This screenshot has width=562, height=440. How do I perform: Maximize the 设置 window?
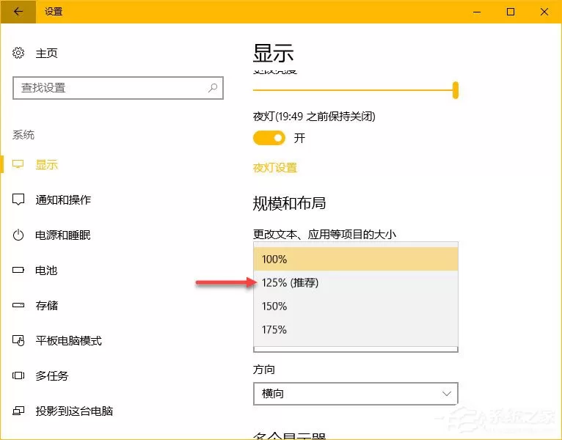511,12
